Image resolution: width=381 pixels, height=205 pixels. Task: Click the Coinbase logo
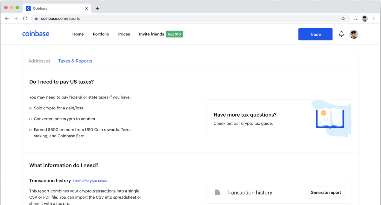(36, 34)
